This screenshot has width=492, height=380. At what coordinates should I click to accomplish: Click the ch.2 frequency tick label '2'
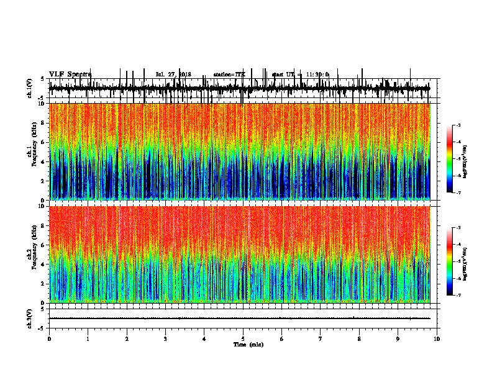(43, 284)
